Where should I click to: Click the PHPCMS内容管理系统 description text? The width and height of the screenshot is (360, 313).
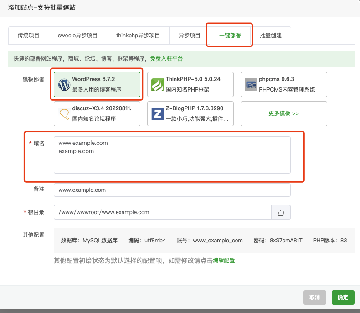(287, 90)
